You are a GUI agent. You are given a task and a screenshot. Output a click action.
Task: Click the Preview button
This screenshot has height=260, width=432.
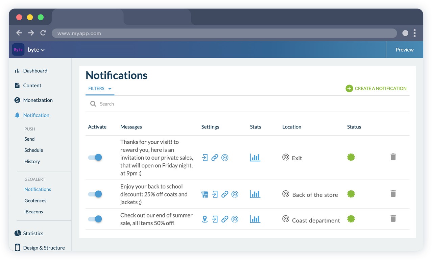tap(404, 50)
